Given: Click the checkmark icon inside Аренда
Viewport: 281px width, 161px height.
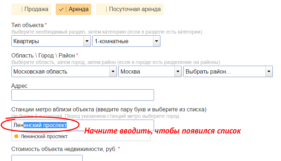Looking at the screenshot, I should click(x=61, y=9).
